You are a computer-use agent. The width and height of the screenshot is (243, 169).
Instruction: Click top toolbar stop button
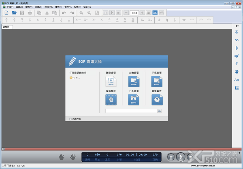[x=118, y=13]
